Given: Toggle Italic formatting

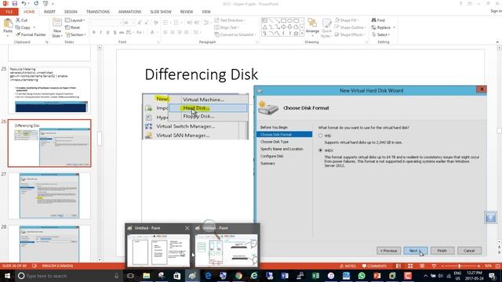Looking at the screenshot, I should [x=101, y=32].
